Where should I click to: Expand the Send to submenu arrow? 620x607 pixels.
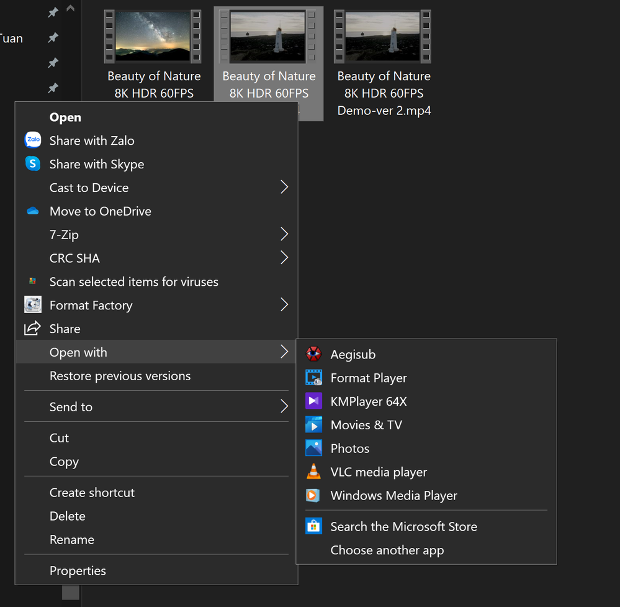point(284,407)
